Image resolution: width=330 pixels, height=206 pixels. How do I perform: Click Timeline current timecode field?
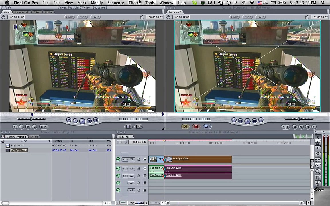click(138, 142)
